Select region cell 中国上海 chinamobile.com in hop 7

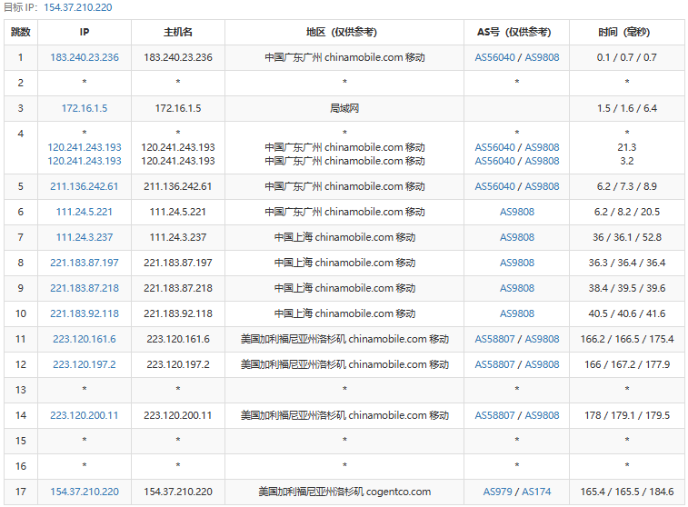click(x=344, y=237)
